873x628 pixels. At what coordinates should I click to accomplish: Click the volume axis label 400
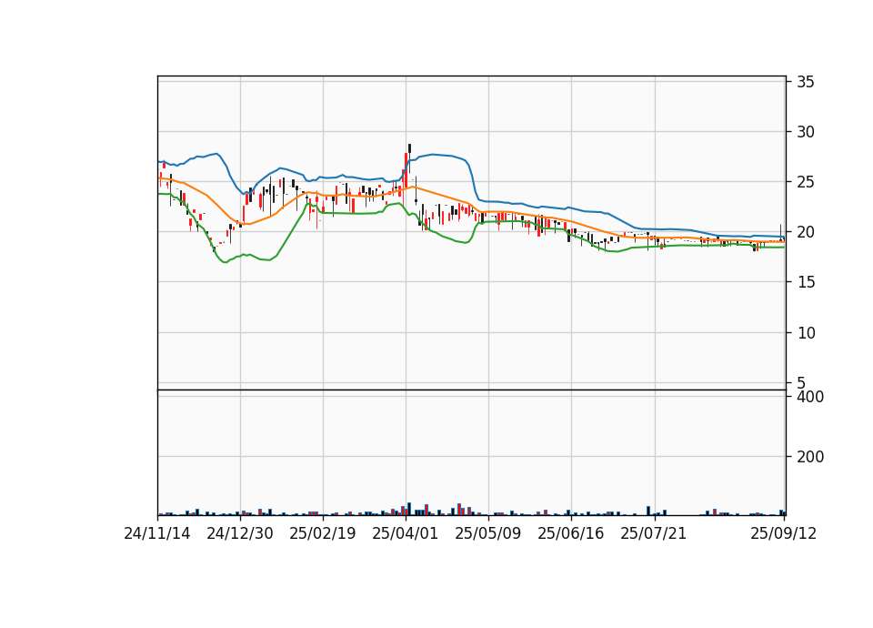pos(810,397)
